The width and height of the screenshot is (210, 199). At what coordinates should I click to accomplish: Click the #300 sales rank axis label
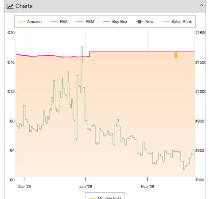(x=200, y=180)
